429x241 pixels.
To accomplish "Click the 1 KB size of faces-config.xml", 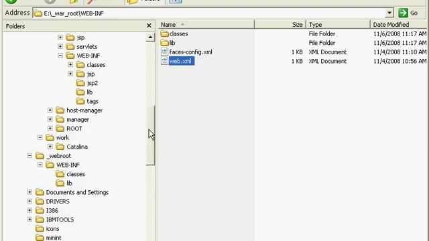I will tap(297, 52).
